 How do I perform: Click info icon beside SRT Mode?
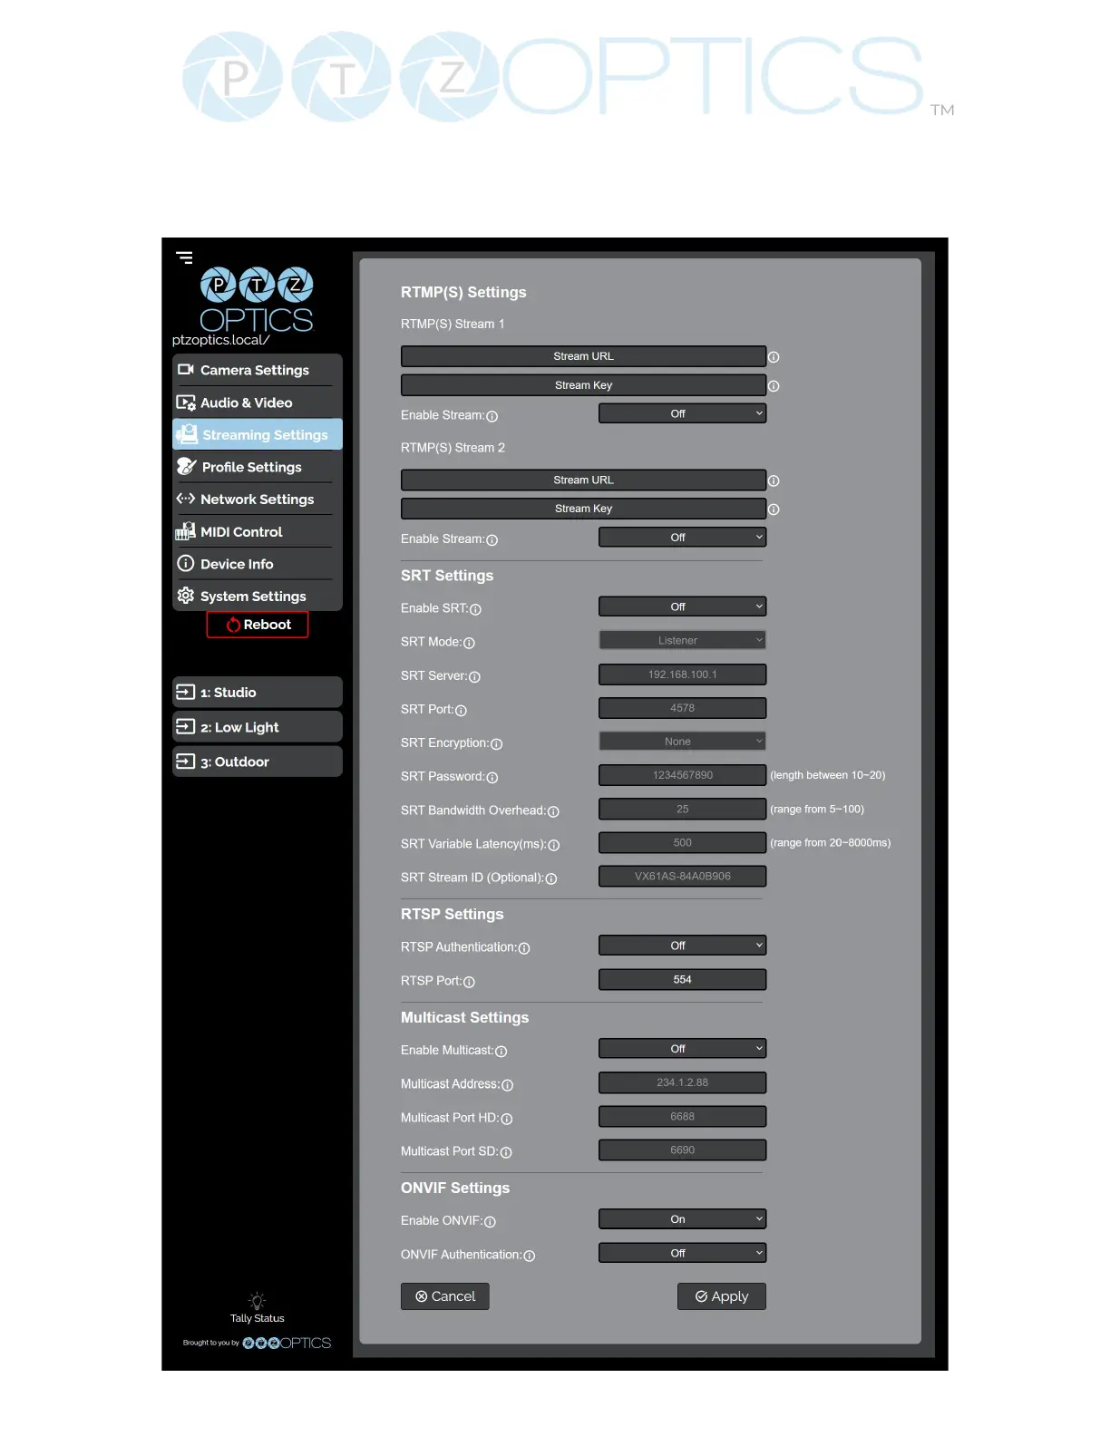[470, 644]
